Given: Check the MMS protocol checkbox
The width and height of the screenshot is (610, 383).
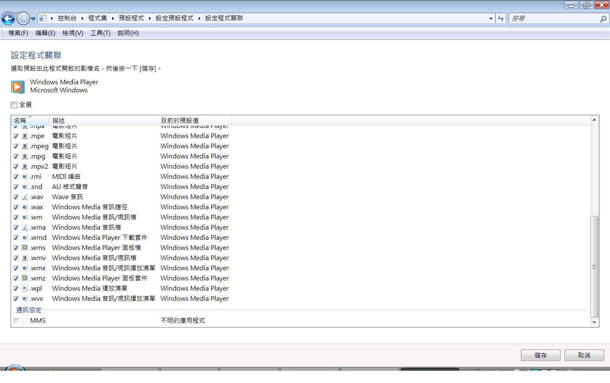Looking at the screenshot, I should [x=16, y=321].
